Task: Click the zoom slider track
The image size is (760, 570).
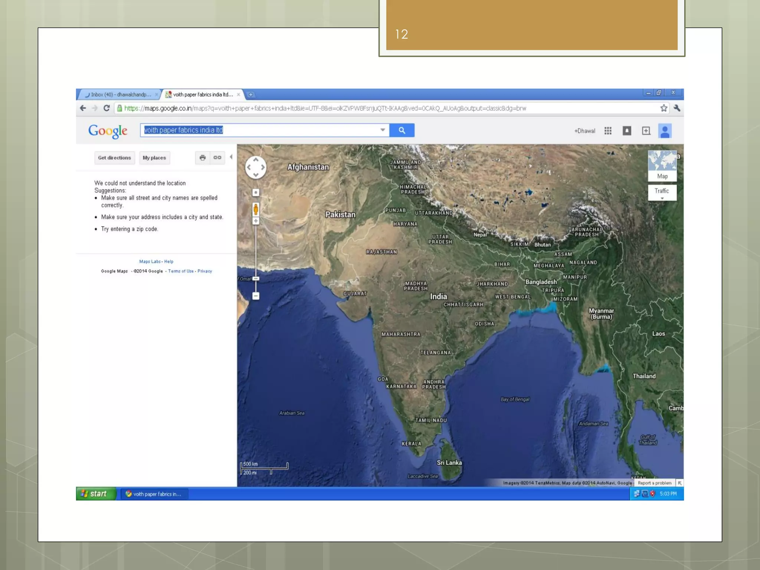Action: click(x=256, y=252)
